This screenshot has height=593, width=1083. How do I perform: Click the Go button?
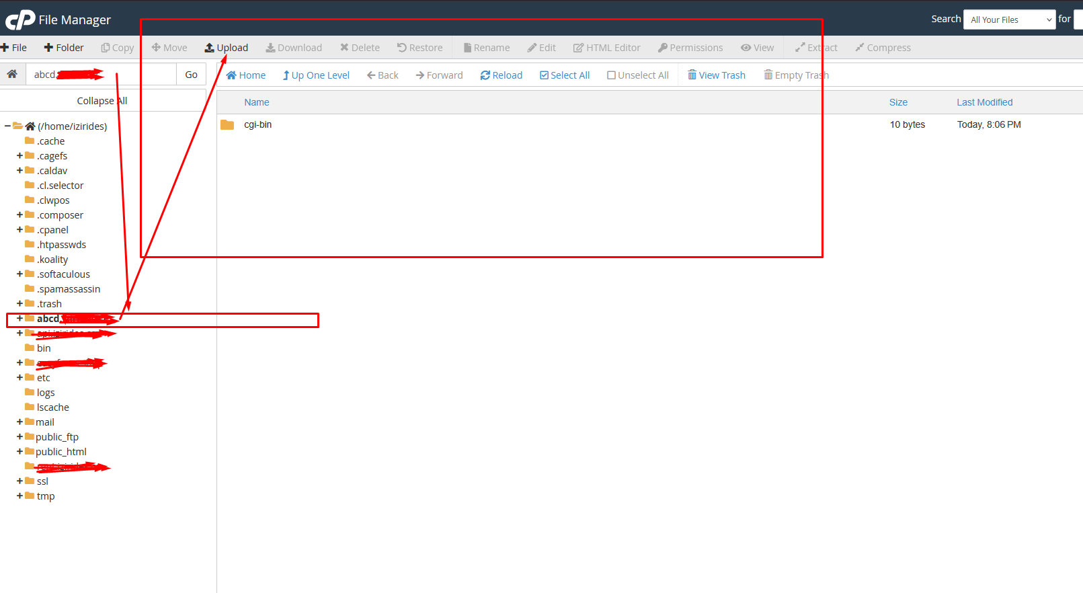(x=191, y=75)
